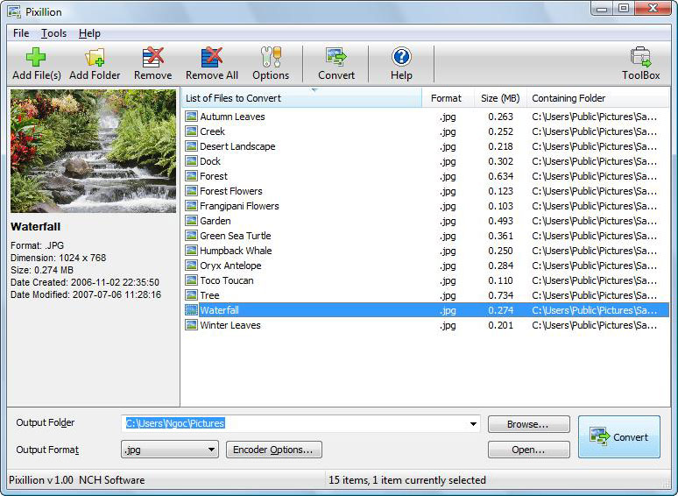The height and width of the screenshot is (496, 678).
Task: Click the 'Date Modified: 2007-07-06 11:28:16' text
Action: (86, 294)
